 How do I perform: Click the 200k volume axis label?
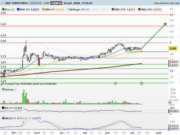[x=173, y=90]
